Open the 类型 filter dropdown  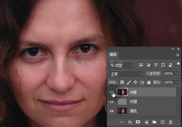[121, 65]
